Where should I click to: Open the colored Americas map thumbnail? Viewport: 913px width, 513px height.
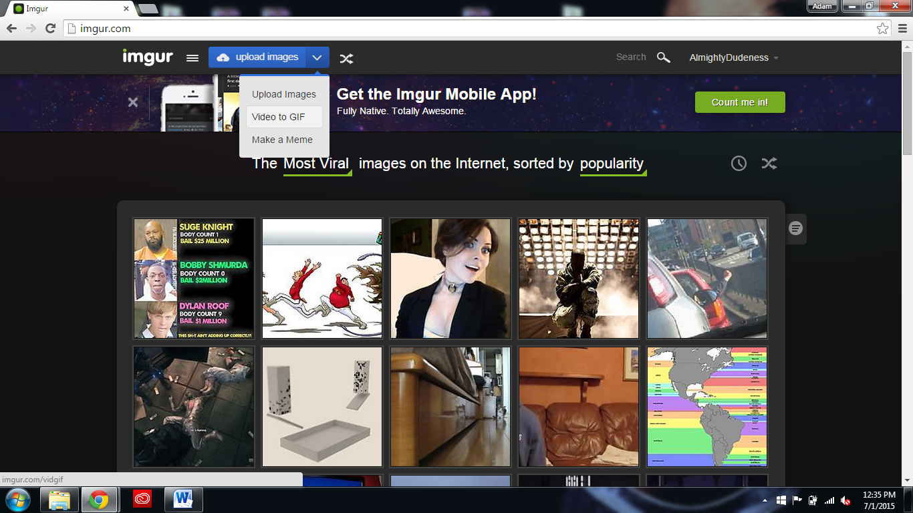(707, 407)
